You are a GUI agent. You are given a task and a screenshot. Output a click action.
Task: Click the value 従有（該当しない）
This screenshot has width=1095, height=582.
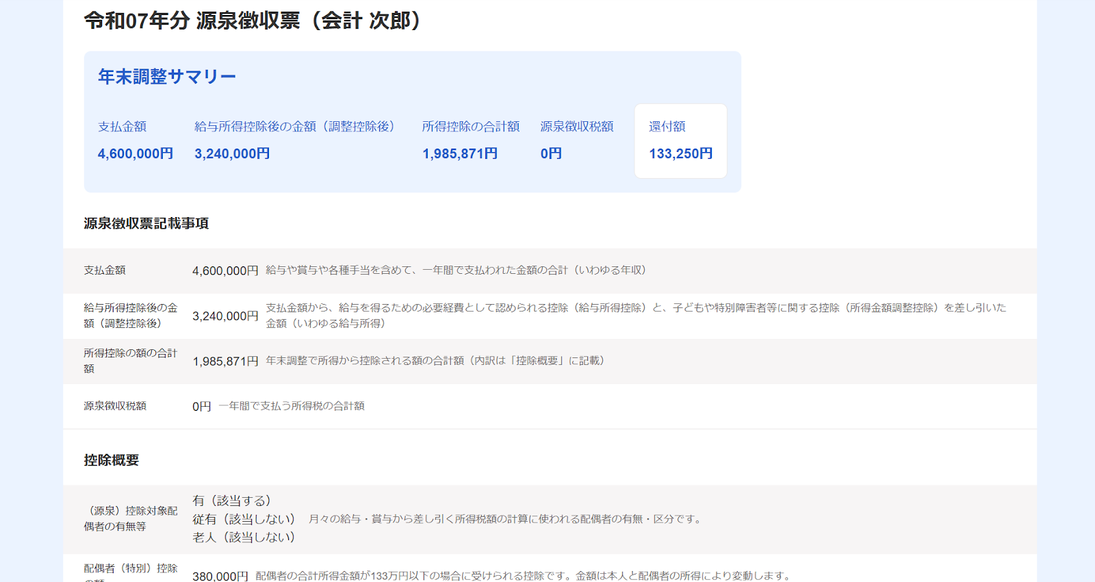pyautogui.click(x=246, y=519)
